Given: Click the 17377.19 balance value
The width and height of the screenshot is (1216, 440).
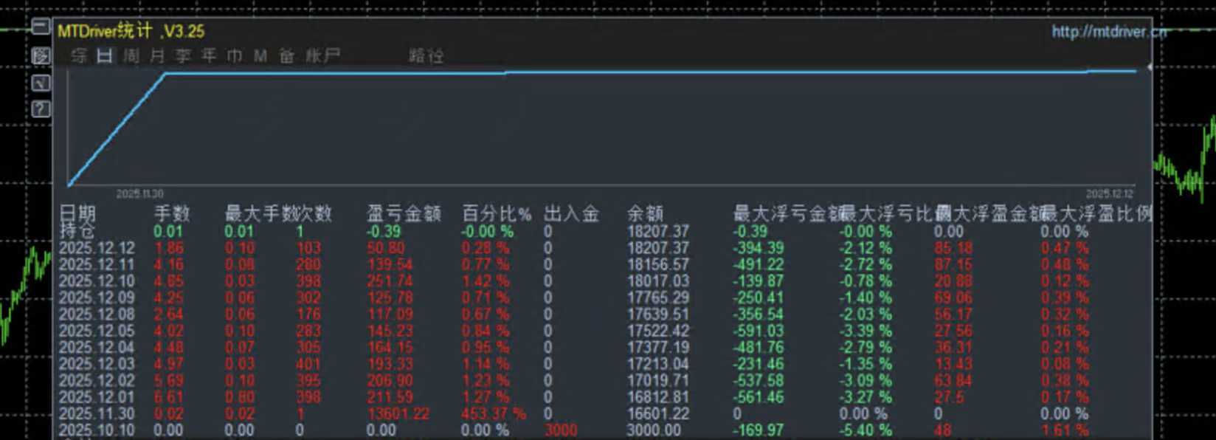Looking at the screenshot, I should click(x=657, y=347).
